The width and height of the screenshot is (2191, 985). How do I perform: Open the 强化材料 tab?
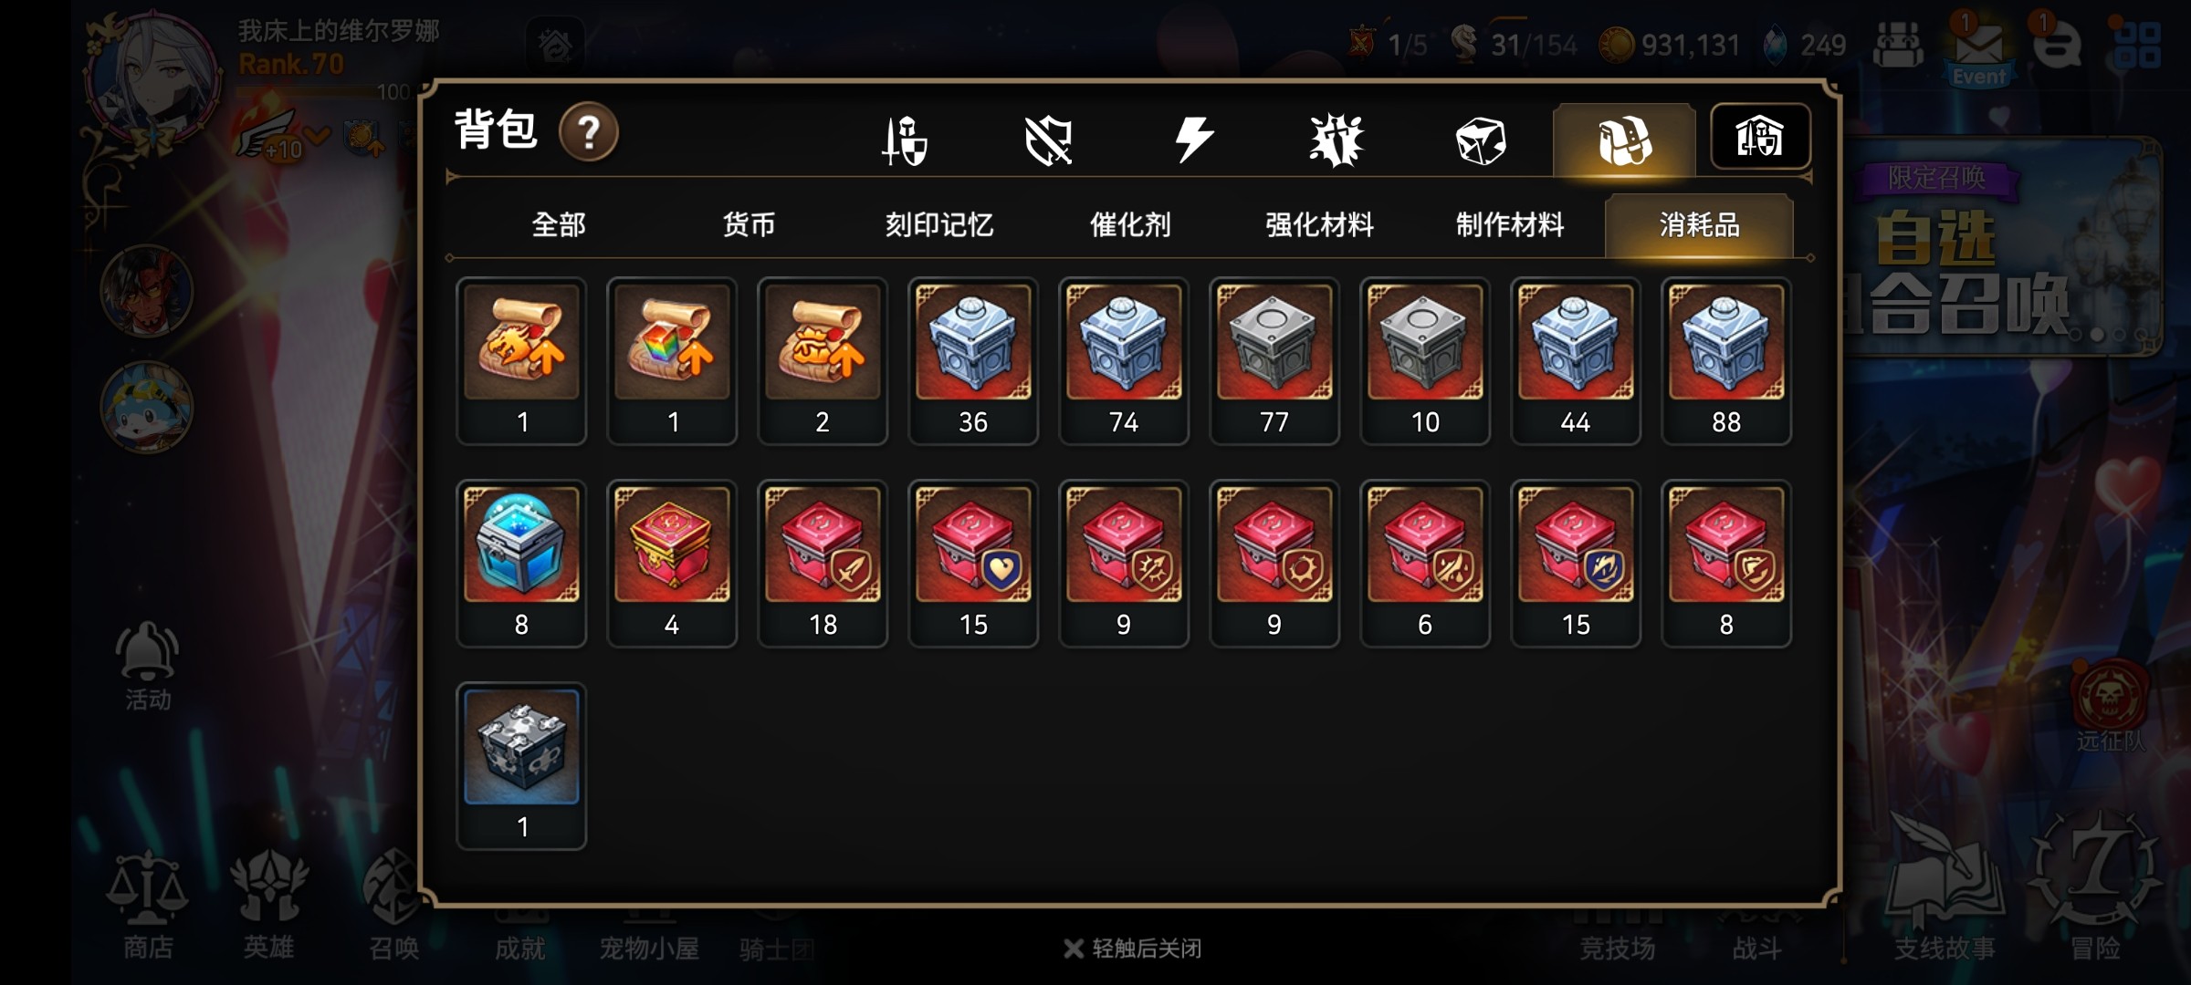1320,224
